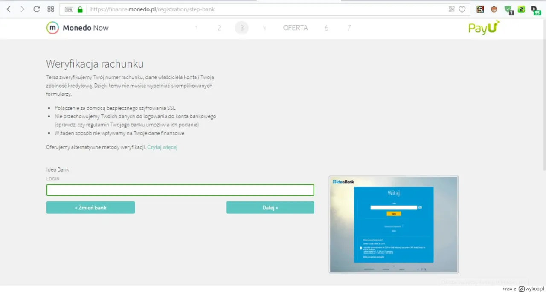This screenshot has width=546, height=292.
Task: Bookmark the page with the heart icon
Action: (x=462, y=9)
